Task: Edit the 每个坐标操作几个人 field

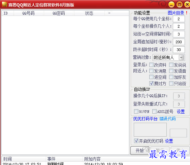Action: pos(179,26)
